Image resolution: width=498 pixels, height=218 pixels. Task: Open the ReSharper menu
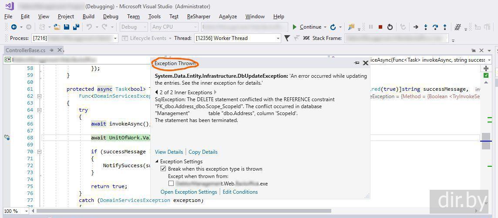pyautogui.click(x=199, y=17)
